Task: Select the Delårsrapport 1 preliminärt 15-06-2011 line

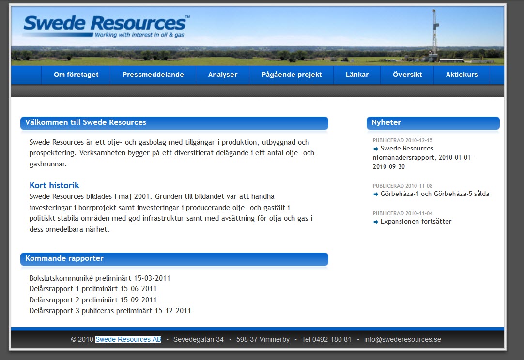Action: pyautogui.click(x=93, y=289)
